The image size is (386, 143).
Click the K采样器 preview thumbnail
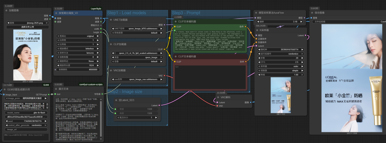(281, 95)
